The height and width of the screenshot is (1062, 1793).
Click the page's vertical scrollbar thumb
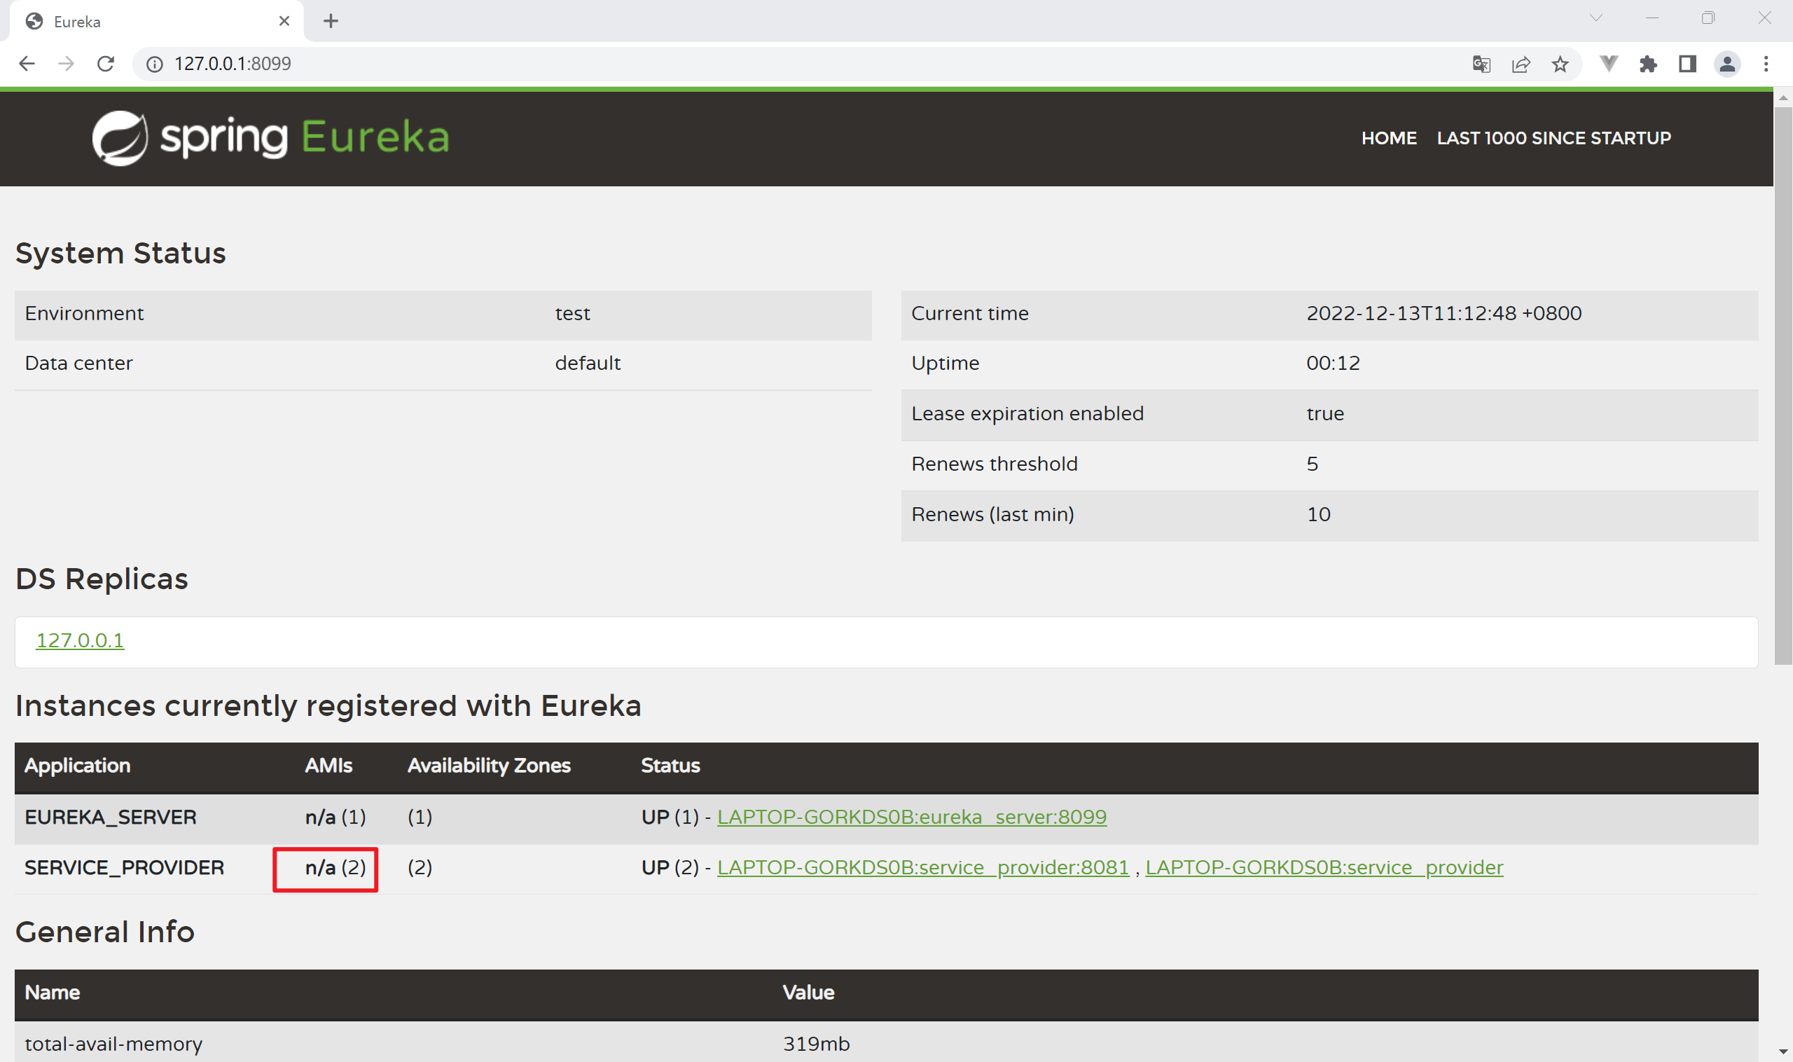point(1783,385)
